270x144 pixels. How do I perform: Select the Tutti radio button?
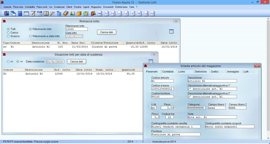pos(8,29)
